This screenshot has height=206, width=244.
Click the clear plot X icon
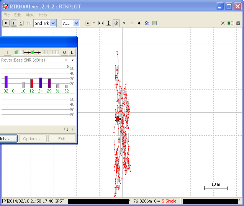pos(223,23)
